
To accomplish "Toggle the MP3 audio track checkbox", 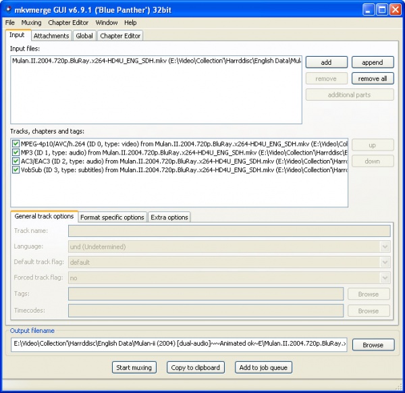I will (16, 153).
